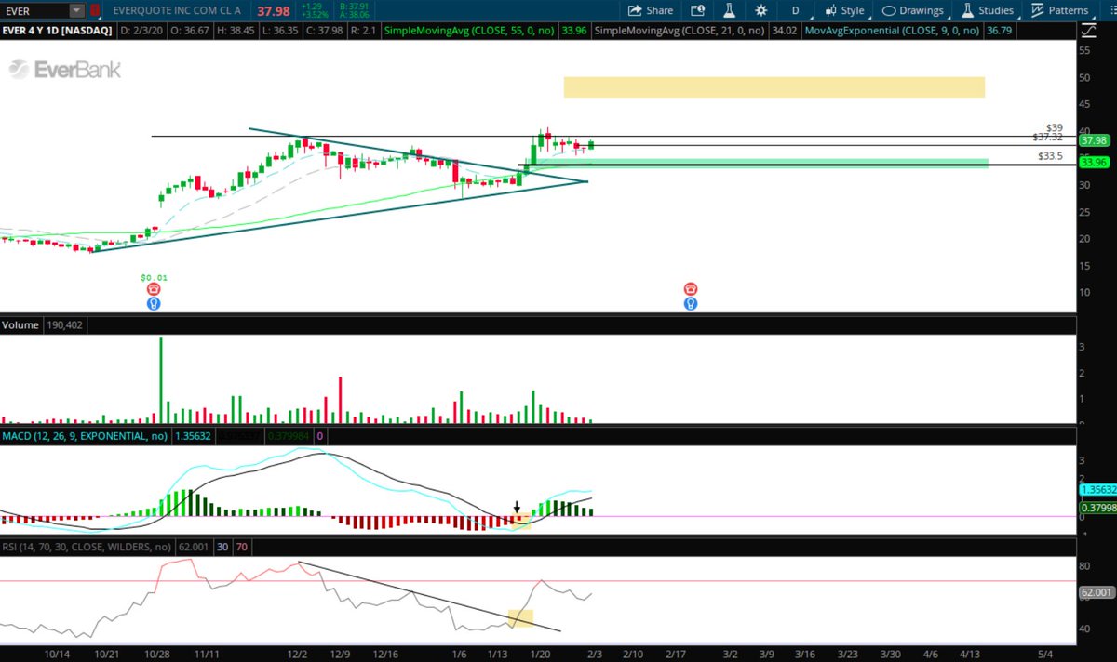Open chart settings gear icon
The width and height of the screenshot is (1117, 662).
tap(761, 10)
